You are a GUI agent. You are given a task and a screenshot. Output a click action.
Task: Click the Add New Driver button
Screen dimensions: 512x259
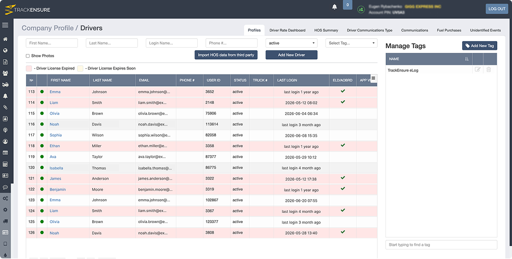click(x=292, y=55)
